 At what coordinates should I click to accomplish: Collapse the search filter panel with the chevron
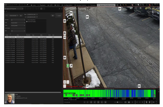(7, 16)
